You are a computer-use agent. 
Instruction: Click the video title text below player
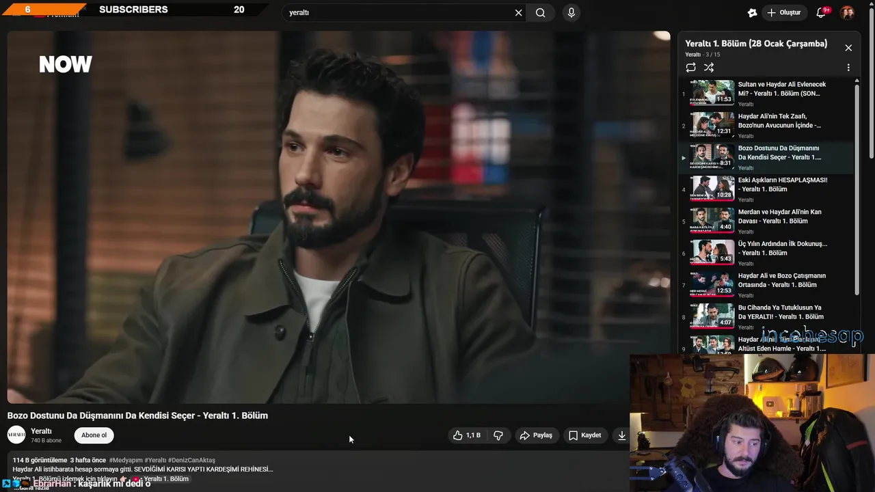click(x=137, y=415)
